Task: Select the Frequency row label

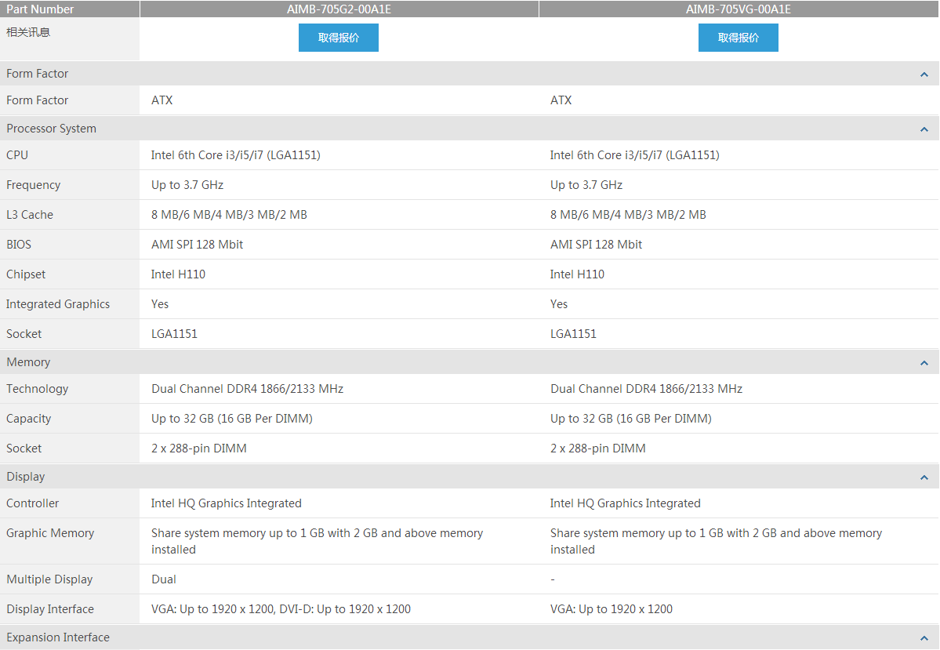Action: (33, 185)
